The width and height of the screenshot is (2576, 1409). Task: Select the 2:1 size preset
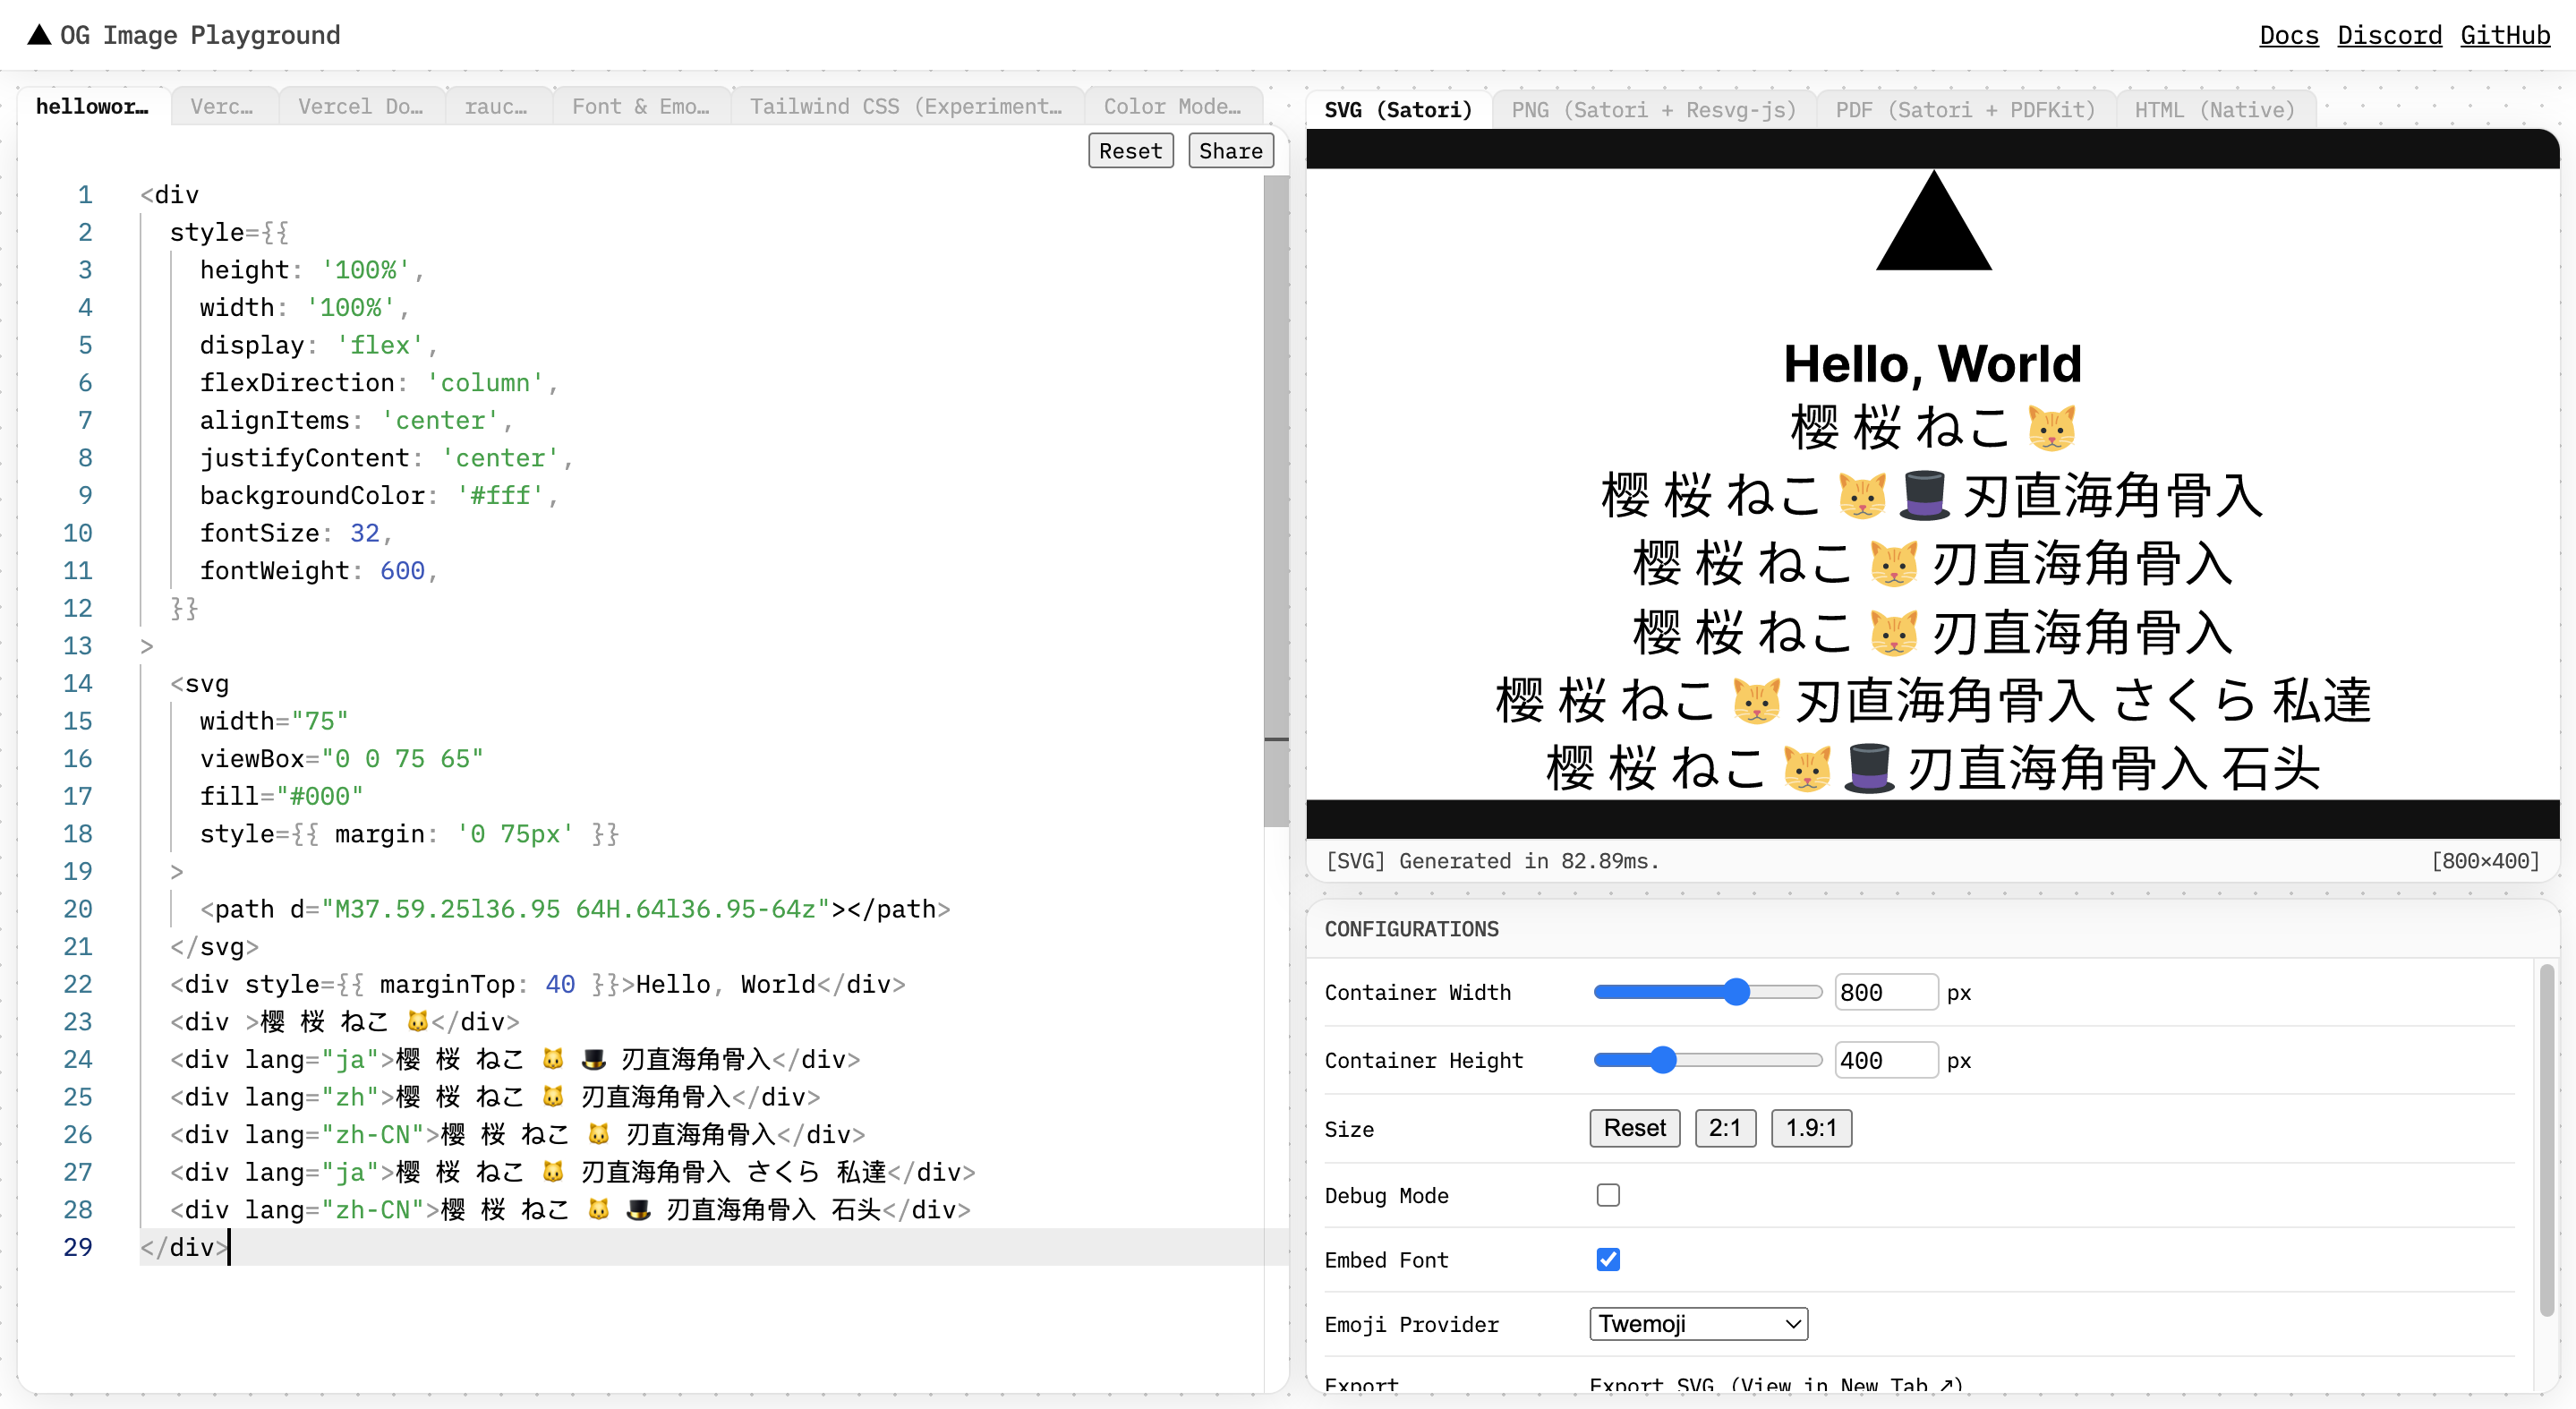tap(1726, 1128)
